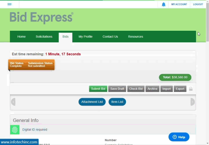This screenshot has height=145, width=209.
Task: Click the Bid Express logo
Action: pyautogui.click(x=42, y=18)
